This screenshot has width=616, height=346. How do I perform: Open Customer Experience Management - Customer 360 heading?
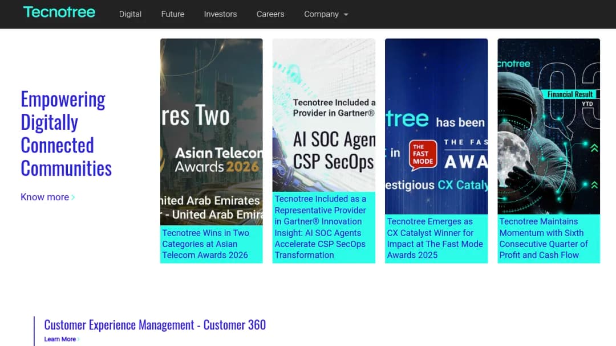point(155,325)
